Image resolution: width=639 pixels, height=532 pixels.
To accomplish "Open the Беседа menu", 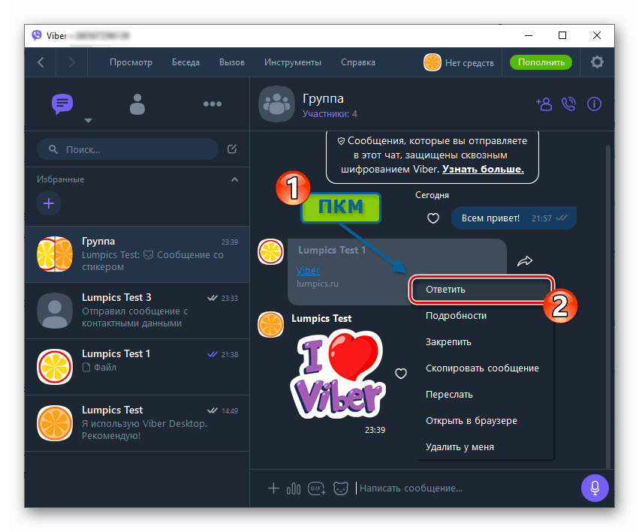I will tap(185, 62).
